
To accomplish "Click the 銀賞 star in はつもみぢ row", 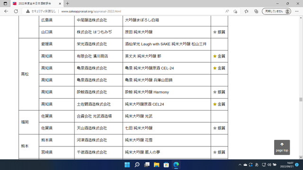I will pos(214,32).
